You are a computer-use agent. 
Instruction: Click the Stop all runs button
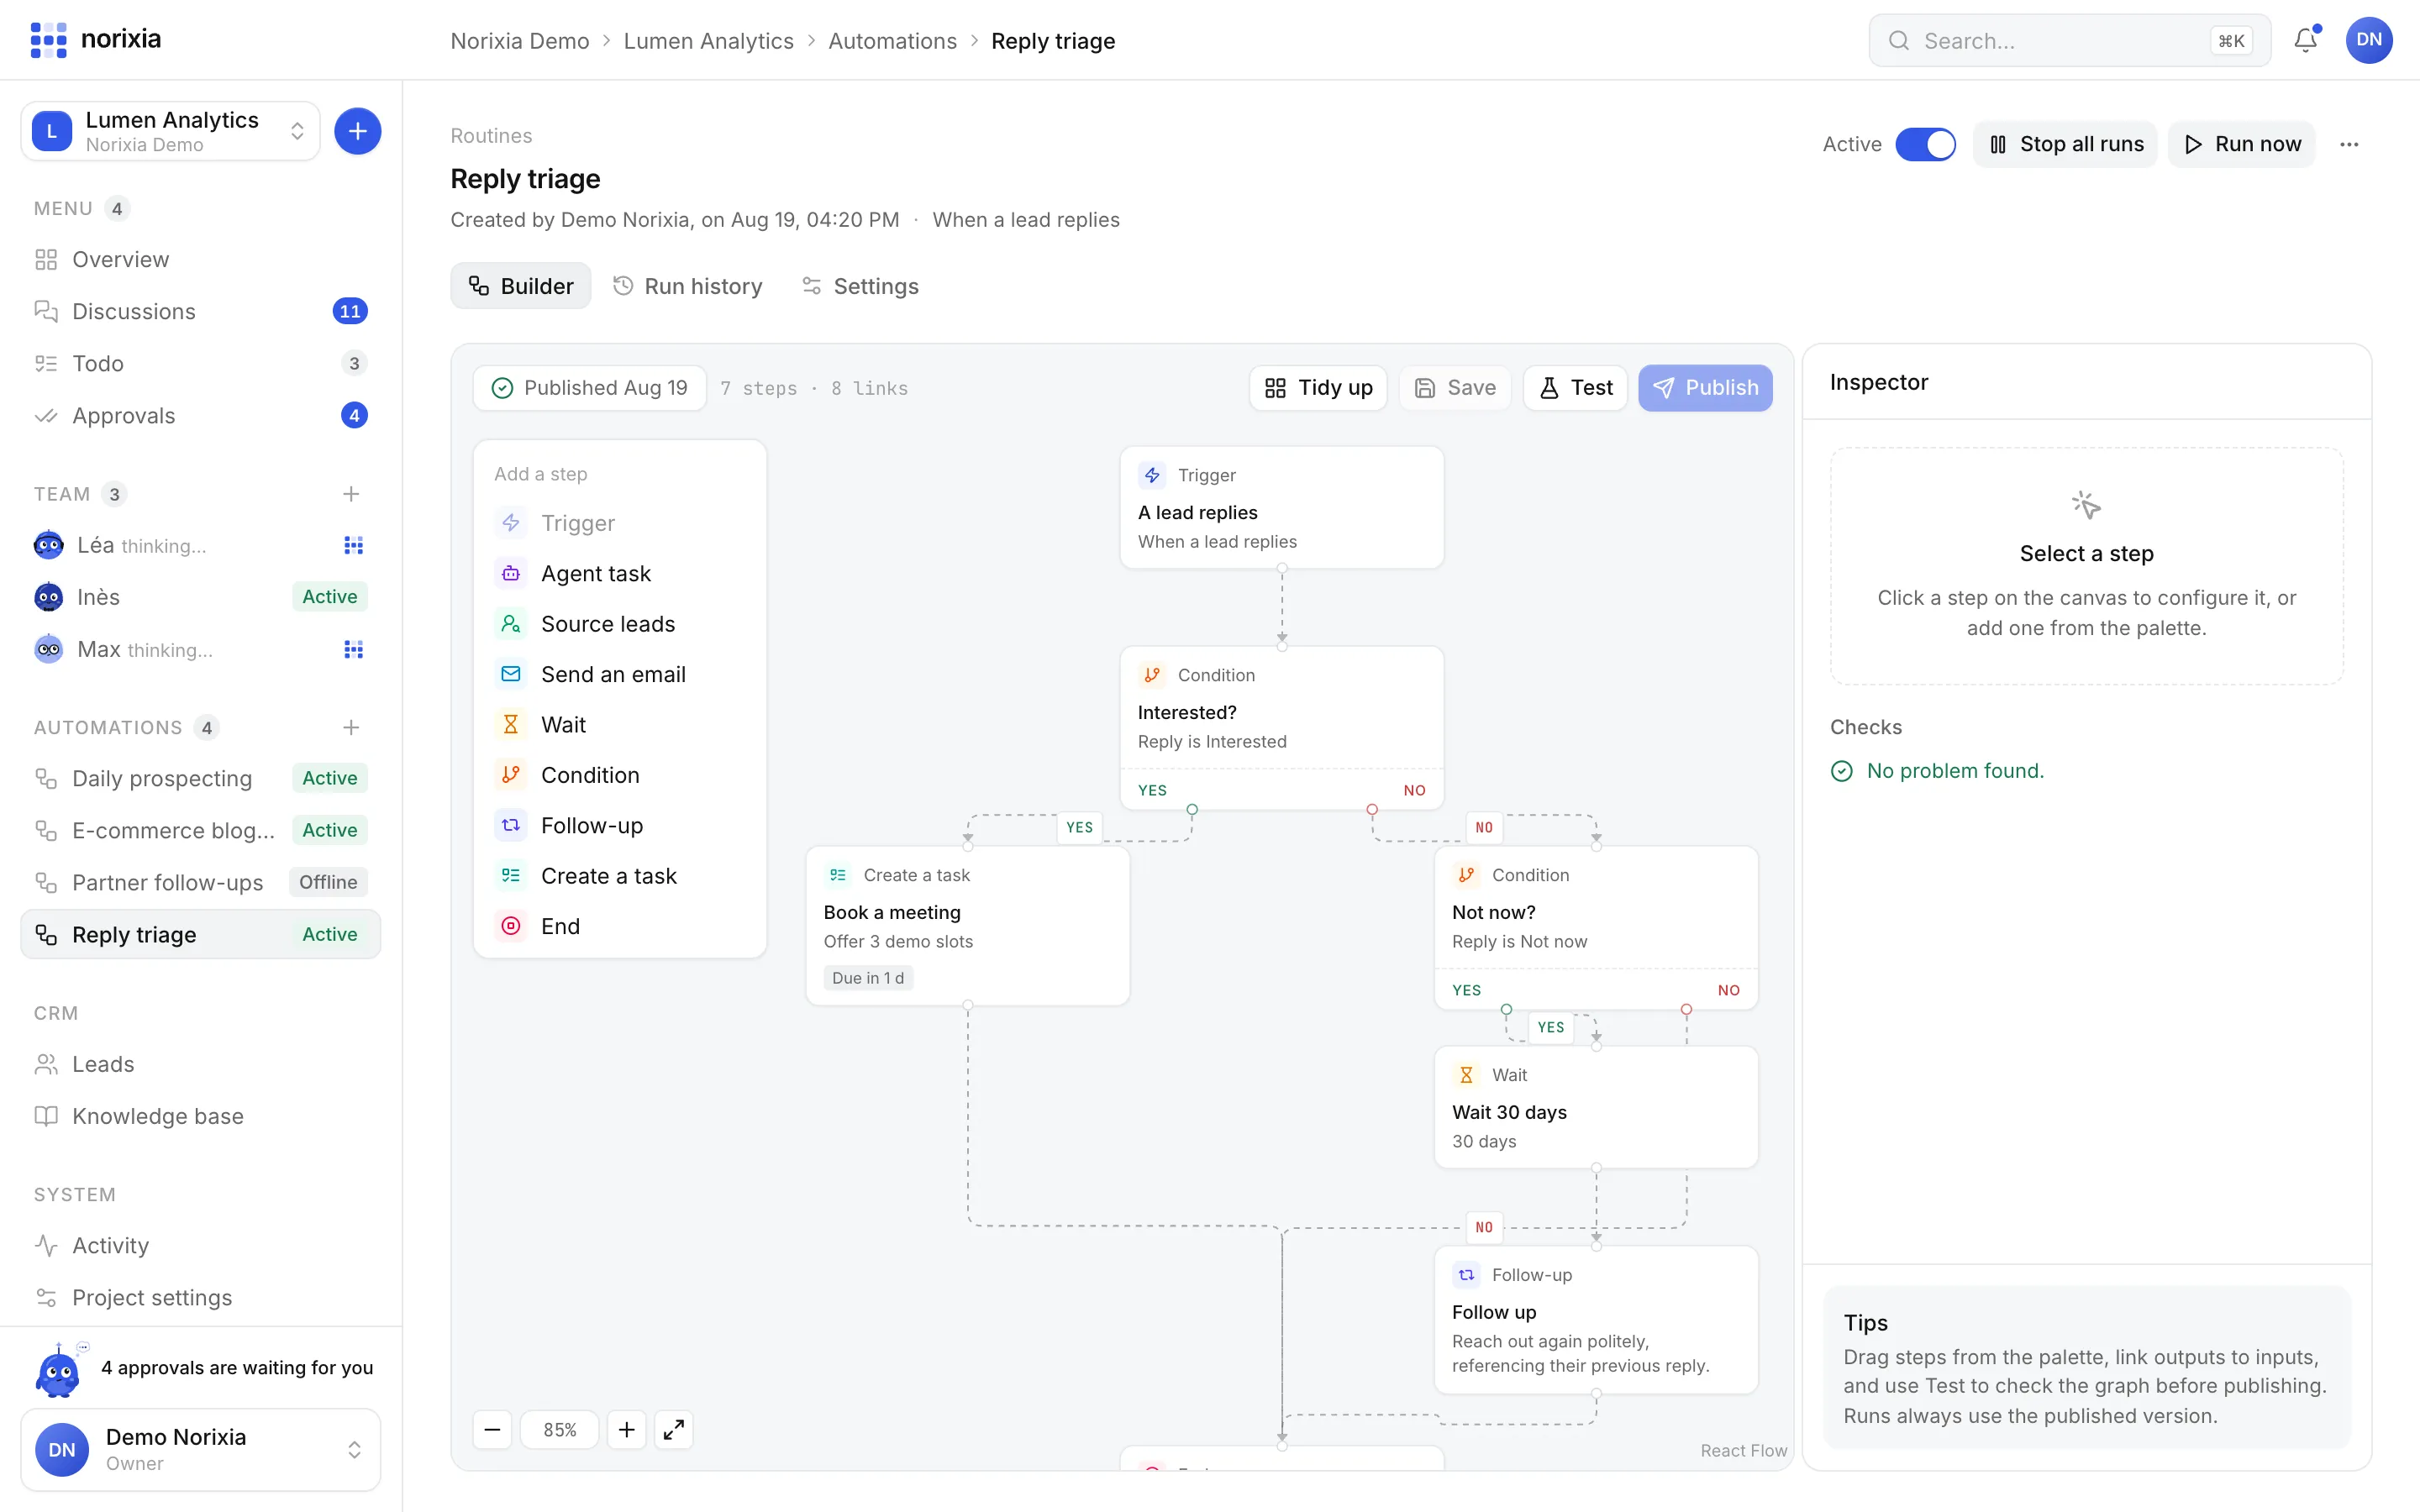pyautogui.click(x=2065, y=144)
